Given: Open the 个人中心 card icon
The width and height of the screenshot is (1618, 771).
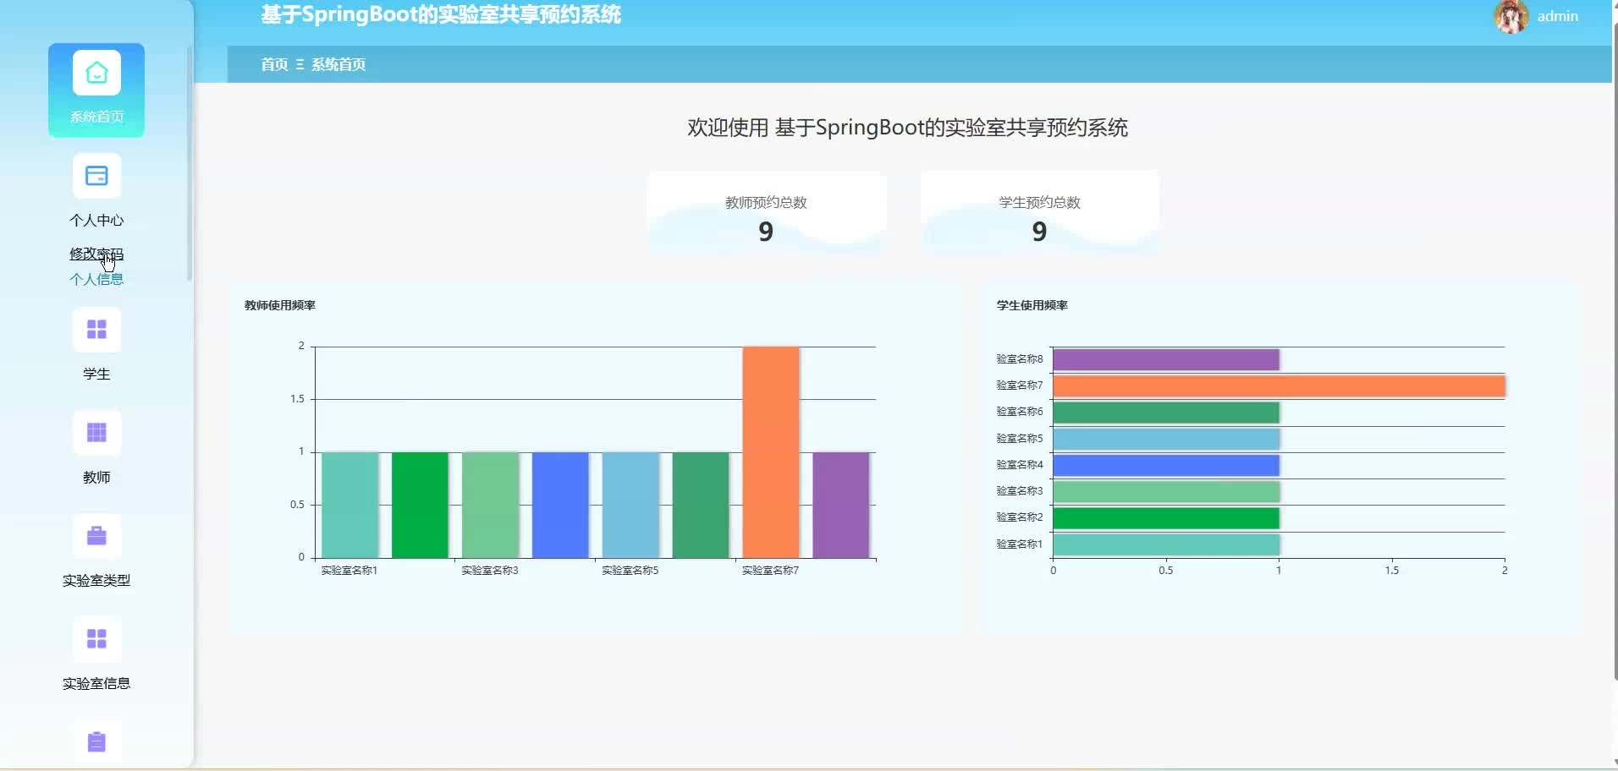Looking at the screenshot, I should point(96,177).
